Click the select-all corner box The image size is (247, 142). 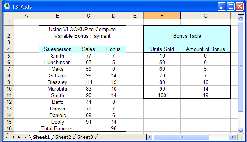9,16
